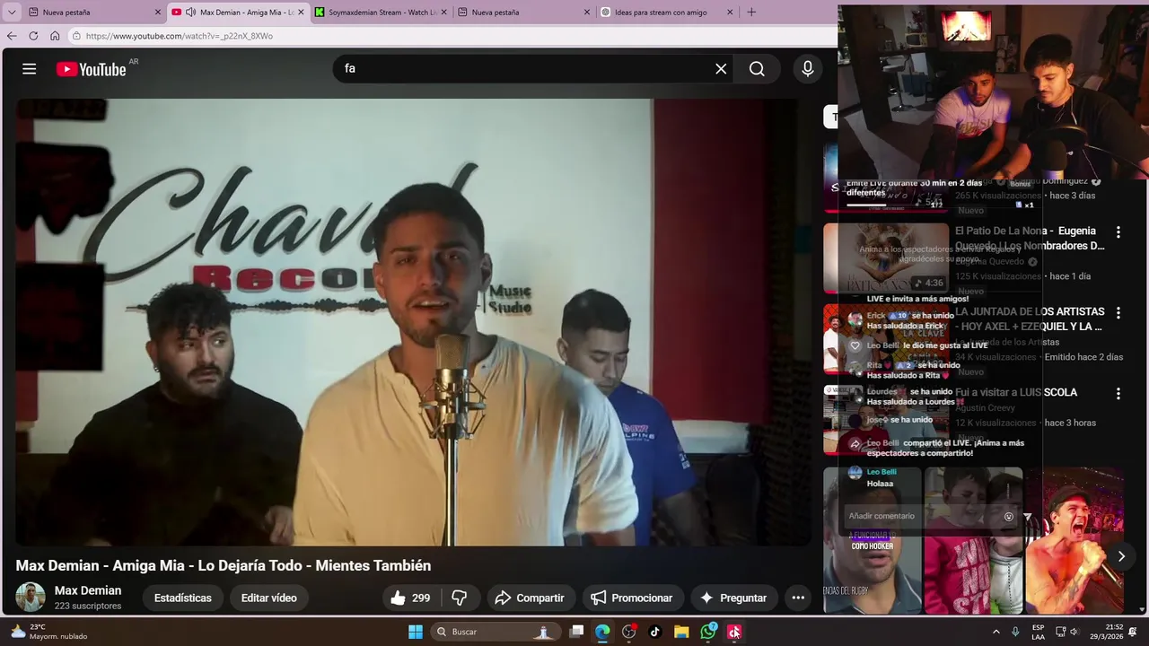Open options for El Patio De La Nona video

1118,232
